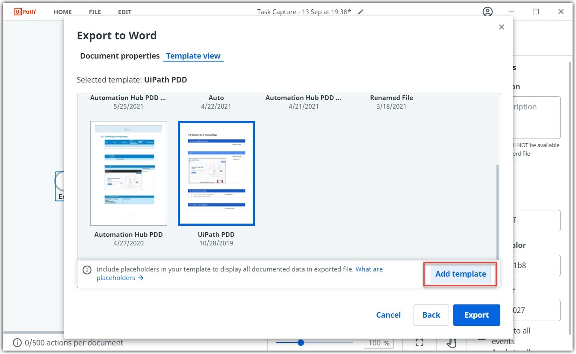Click the pencil icon to rename document

[x=360, y=12]
